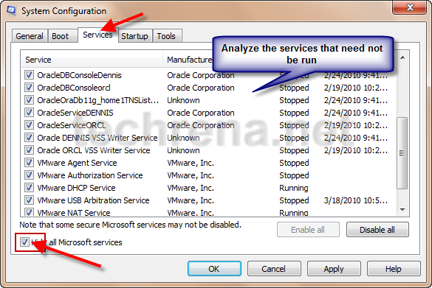Uncheck VMware USB Arbitration Service
432x288 pixels.
coord(30,200)
